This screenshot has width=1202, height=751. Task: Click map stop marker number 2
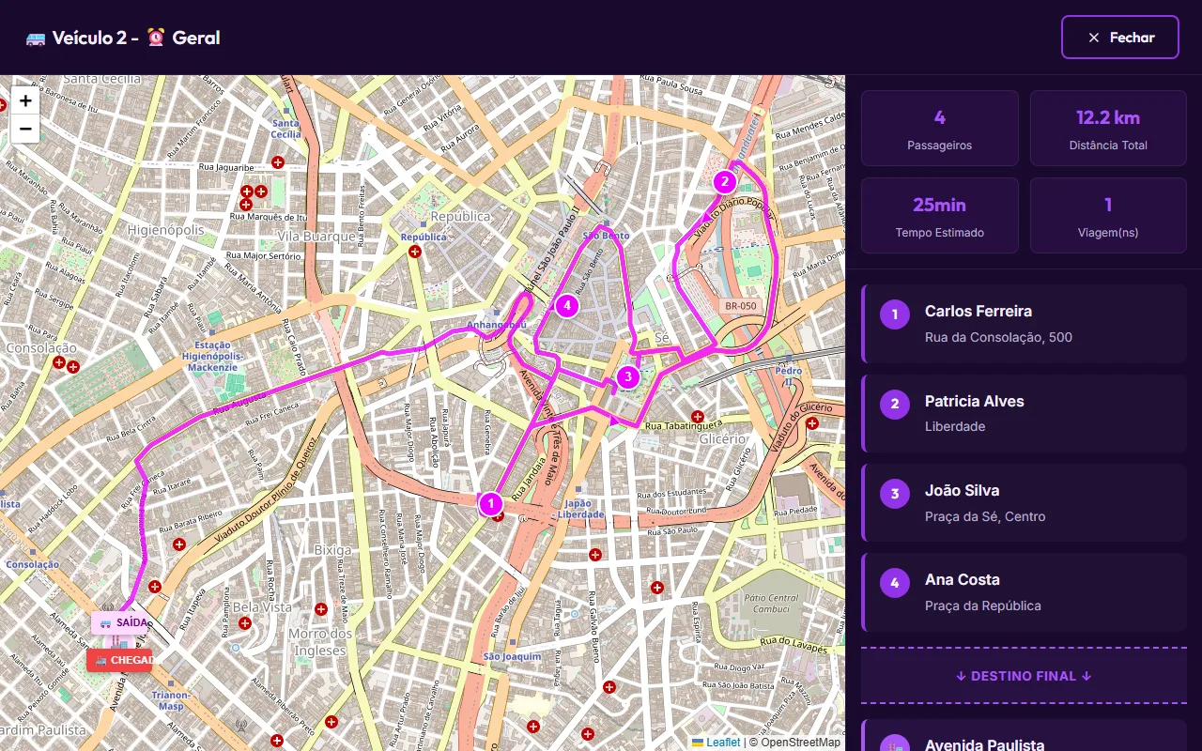tap(724, 181)
